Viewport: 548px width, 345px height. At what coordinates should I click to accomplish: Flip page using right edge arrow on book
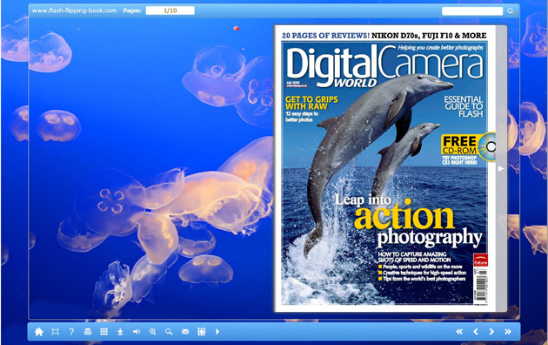(x=501, y=169)
